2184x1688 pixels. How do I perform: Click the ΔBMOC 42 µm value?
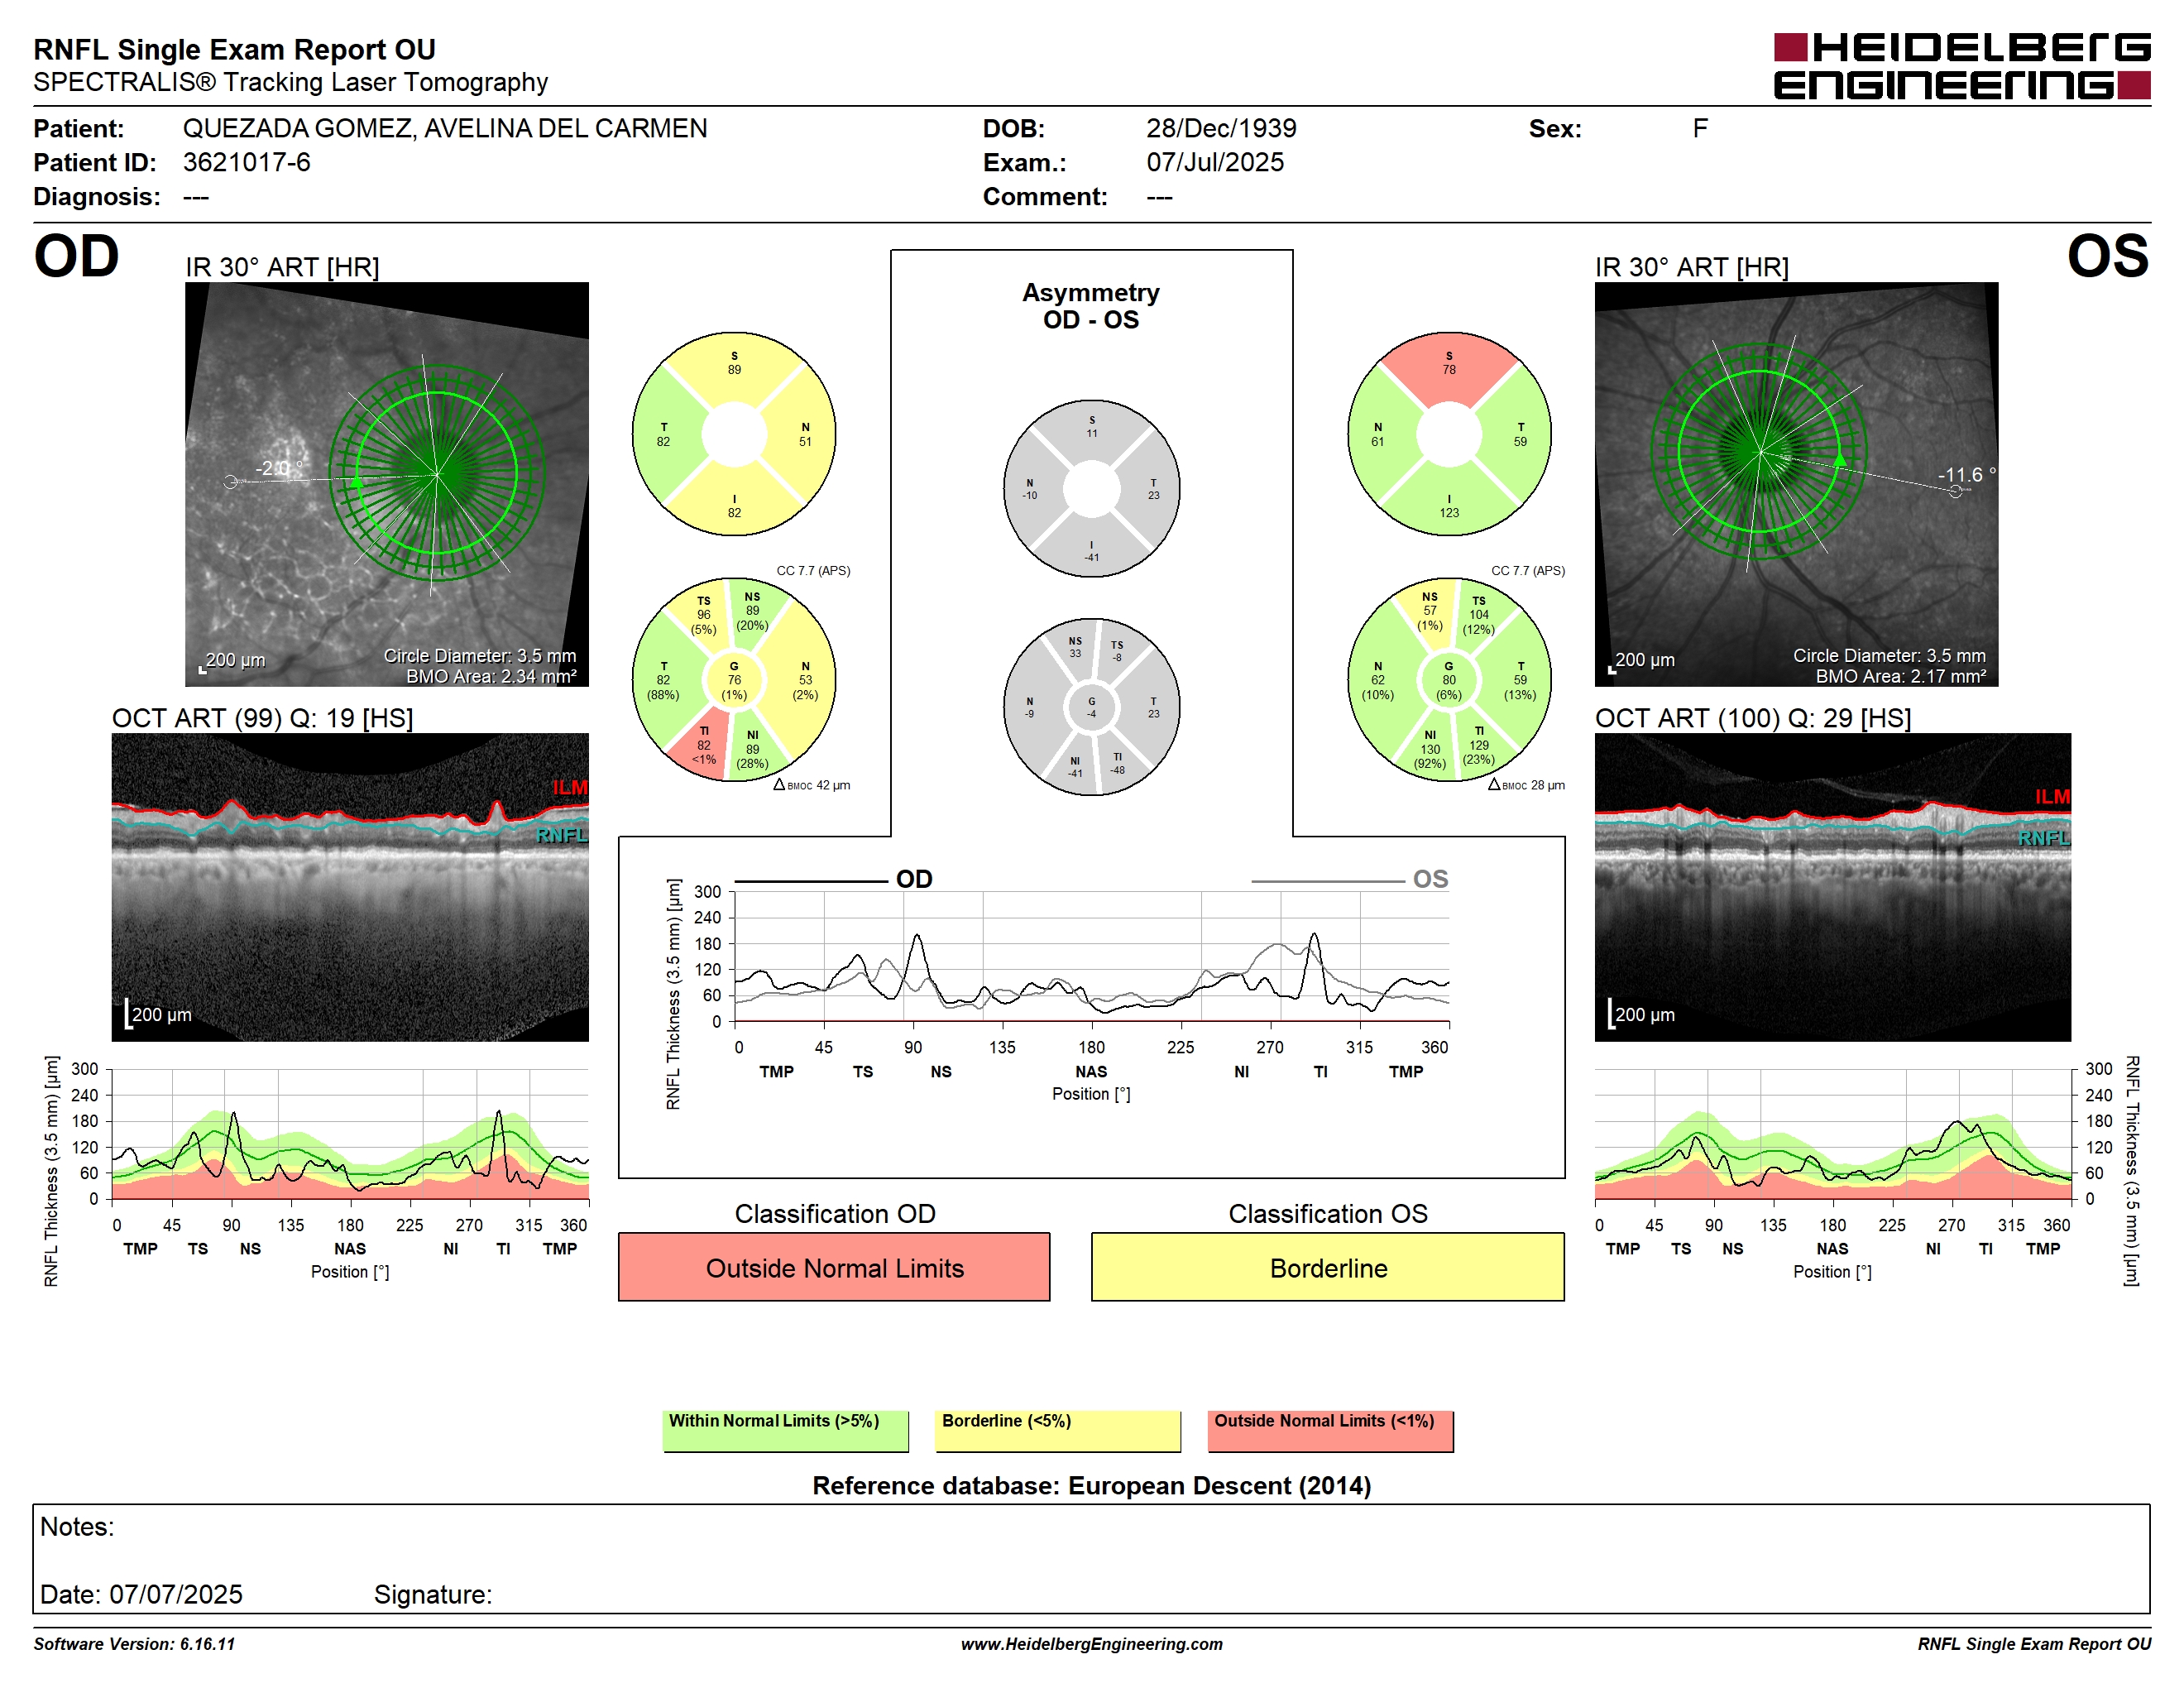tap(811, 785)
